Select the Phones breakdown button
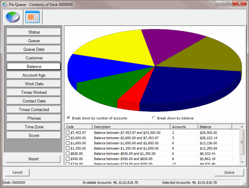The height and width of the screenshot is (188, 249). pyautogui.click(x=34, y=118)
